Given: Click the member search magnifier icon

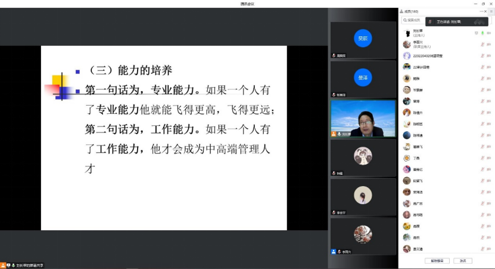Looking at the screenshot, I should point(404,20).
